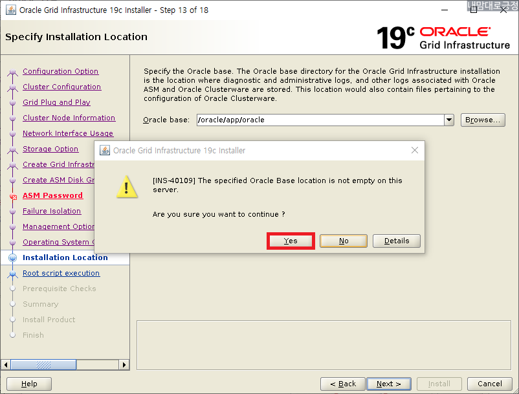Click the Prerequisite Checks step label
Viewport: 519px width, 394px height.
pos(60,289)
